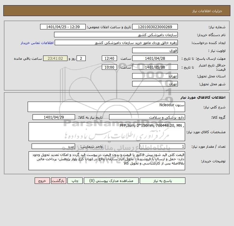
Task: Click the general description field ستون Ncleodur
Action: tap(106, 107)
